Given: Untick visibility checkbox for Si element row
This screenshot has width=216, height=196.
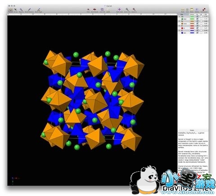Looking at the screenshot, I should pos(197,31).
